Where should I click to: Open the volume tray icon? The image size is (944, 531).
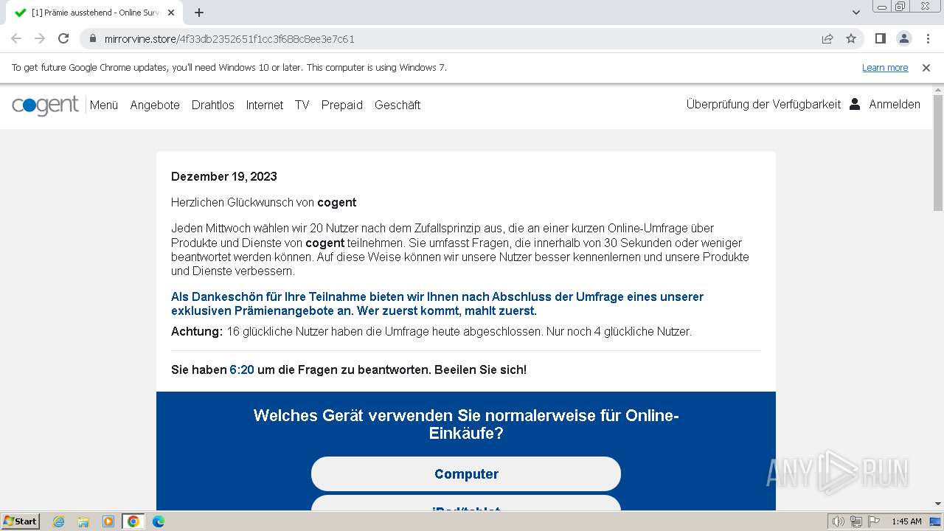pyautogui.click(x=839, y=521)
